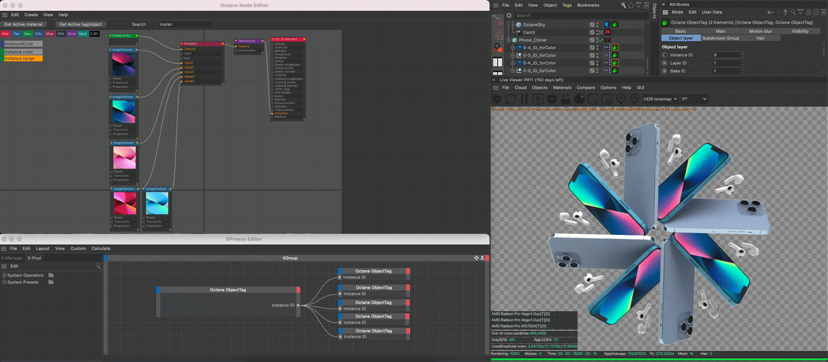Click Get Active material button
Viewport: 828px width, 362px height.
tap(23, 24)
